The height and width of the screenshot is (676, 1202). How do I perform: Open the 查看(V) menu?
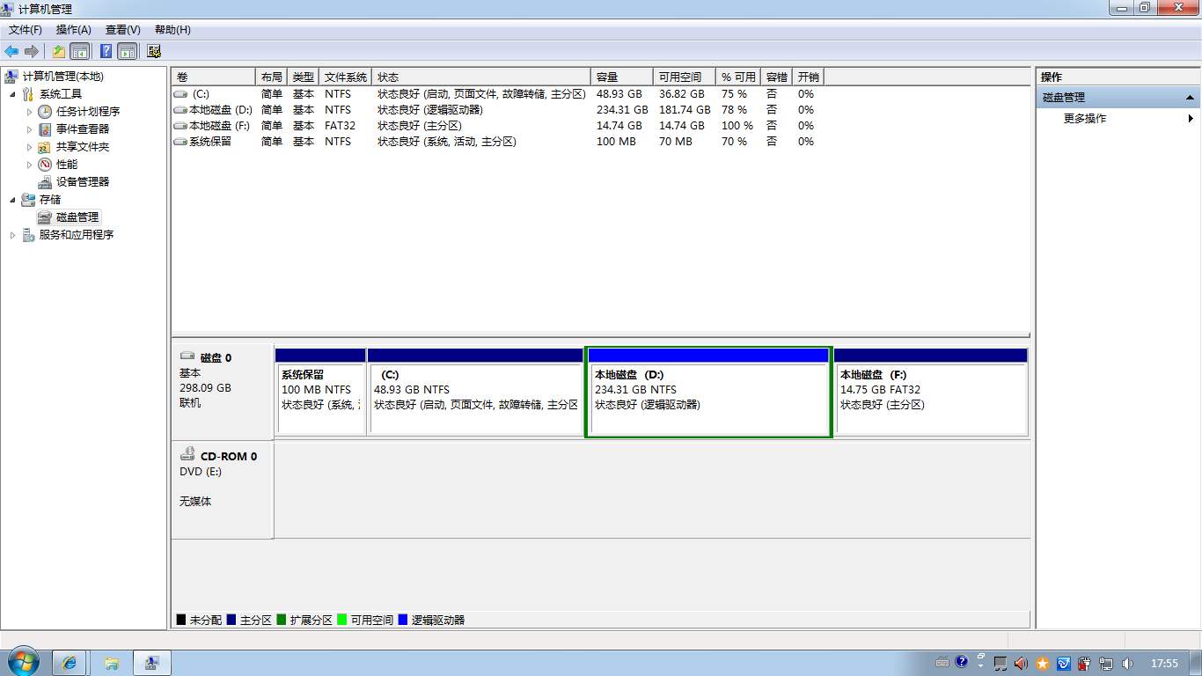122,30
